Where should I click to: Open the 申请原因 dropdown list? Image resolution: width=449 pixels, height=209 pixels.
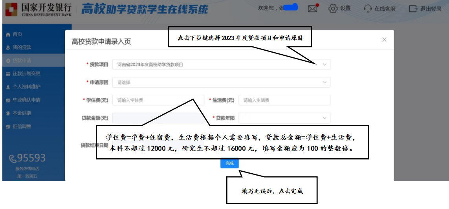(324, 82)
